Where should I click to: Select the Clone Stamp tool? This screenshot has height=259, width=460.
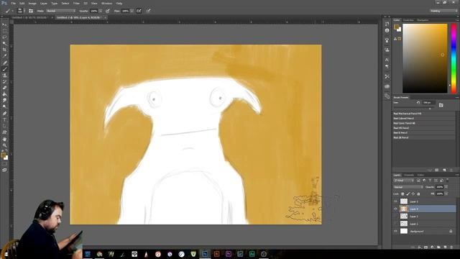(x=4, y=76)
